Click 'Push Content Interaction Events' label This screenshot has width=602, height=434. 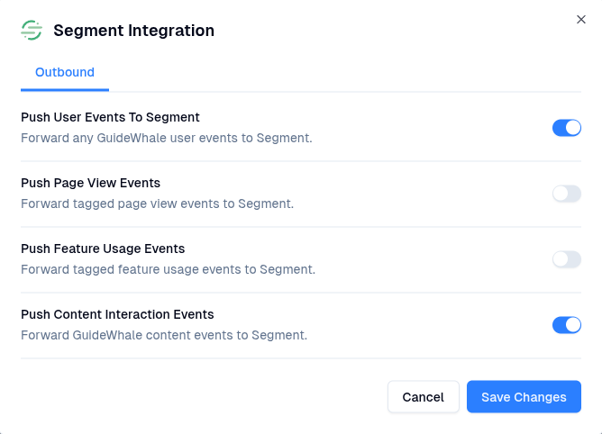tap(117, 314)
